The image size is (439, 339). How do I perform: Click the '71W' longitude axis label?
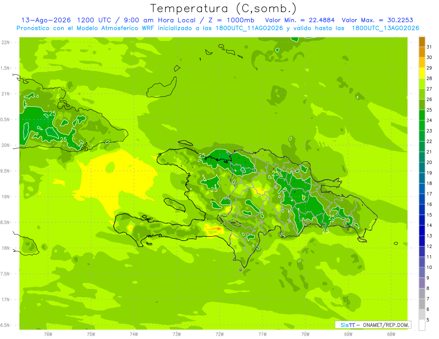[262, 334]
